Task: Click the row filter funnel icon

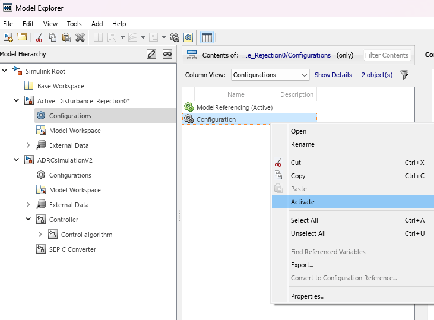Action: click(404, 75)
